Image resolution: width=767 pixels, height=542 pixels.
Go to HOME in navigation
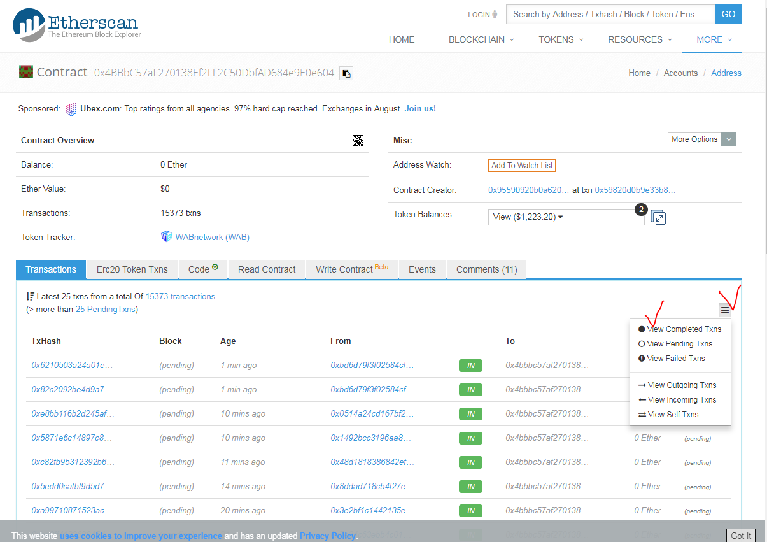coord(402,39)
